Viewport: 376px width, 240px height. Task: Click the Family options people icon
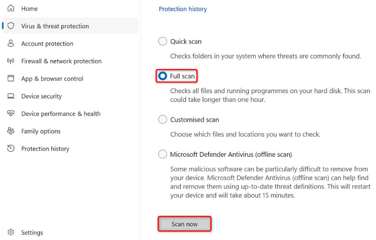(11, 131)
